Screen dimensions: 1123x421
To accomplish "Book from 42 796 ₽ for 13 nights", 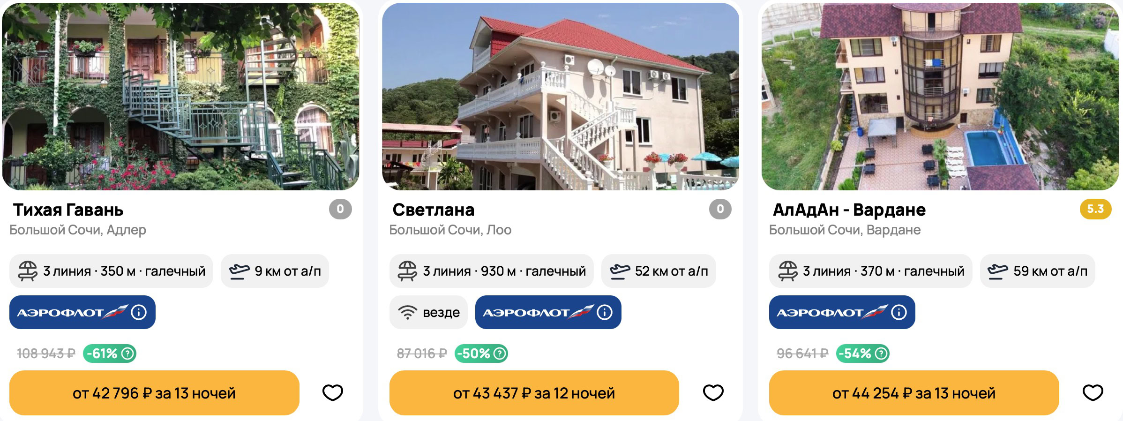I will point(154,393).
